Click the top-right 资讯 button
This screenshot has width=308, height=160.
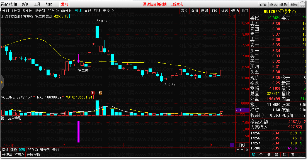273,4
